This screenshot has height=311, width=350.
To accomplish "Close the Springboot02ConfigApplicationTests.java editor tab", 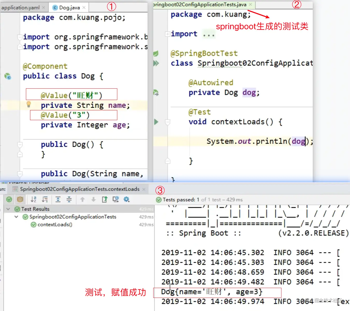I will coord(250,4).
